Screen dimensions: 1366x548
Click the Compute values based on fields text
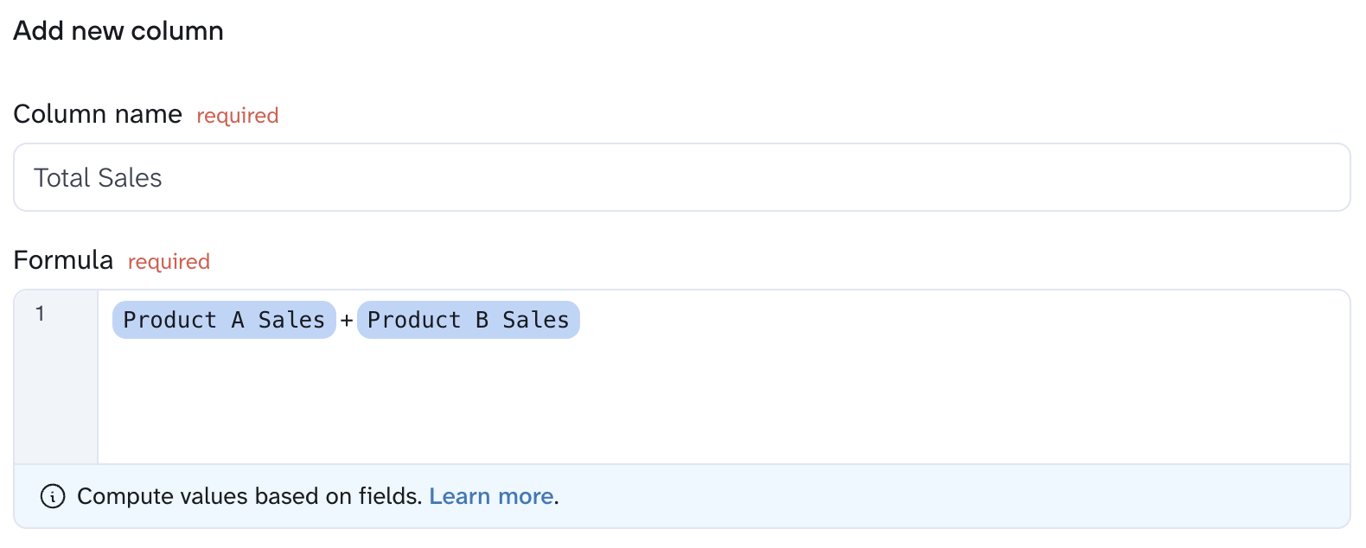[249, 496]
